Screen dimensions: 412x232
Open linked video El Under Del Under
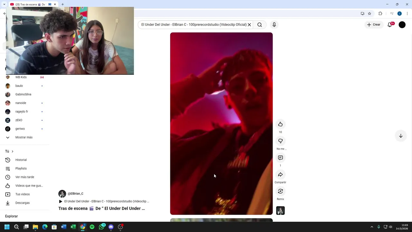click(x=104, y=201)
